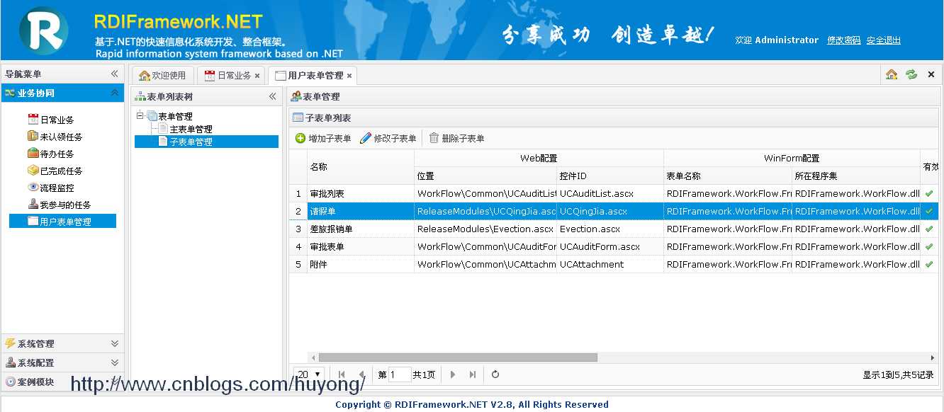Sort by 名称 column header

[x=361, y=167]
